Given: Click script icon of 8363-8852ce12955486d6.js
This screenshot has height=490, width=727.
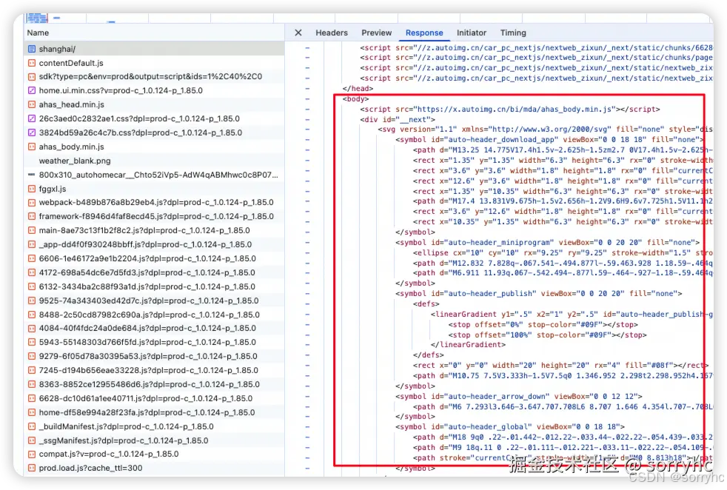Looking at the screenshot, I should click(x=32, y=384).
